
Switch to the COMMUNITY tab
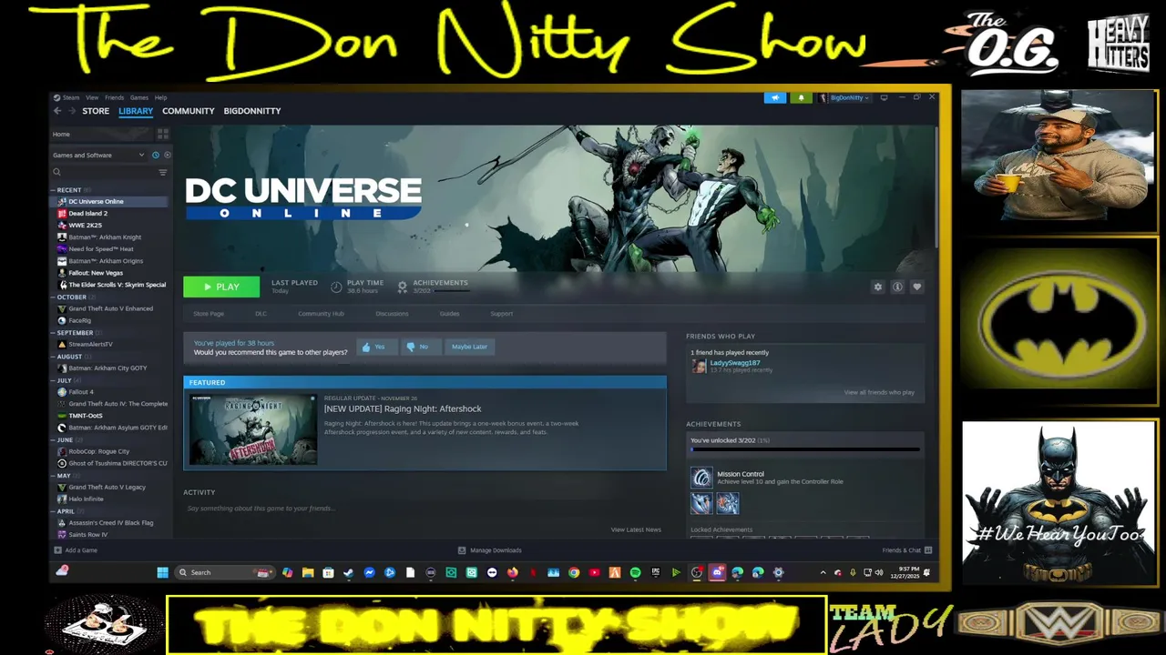coord(189,111)
